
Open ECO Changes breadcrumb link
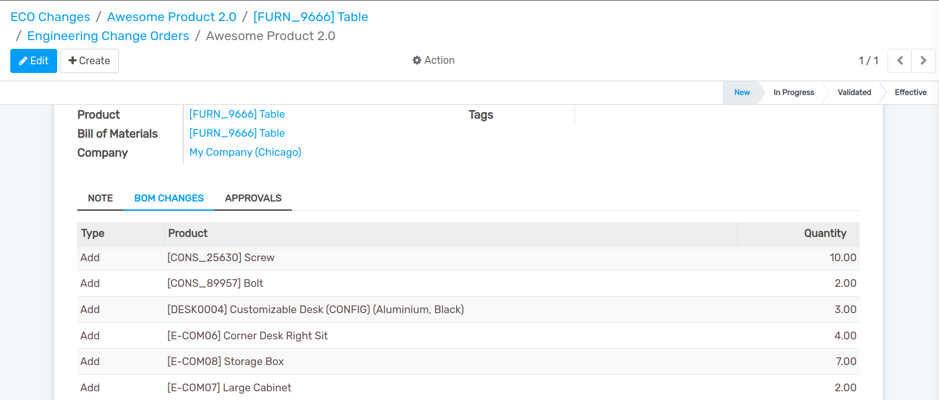click(50, 17)
